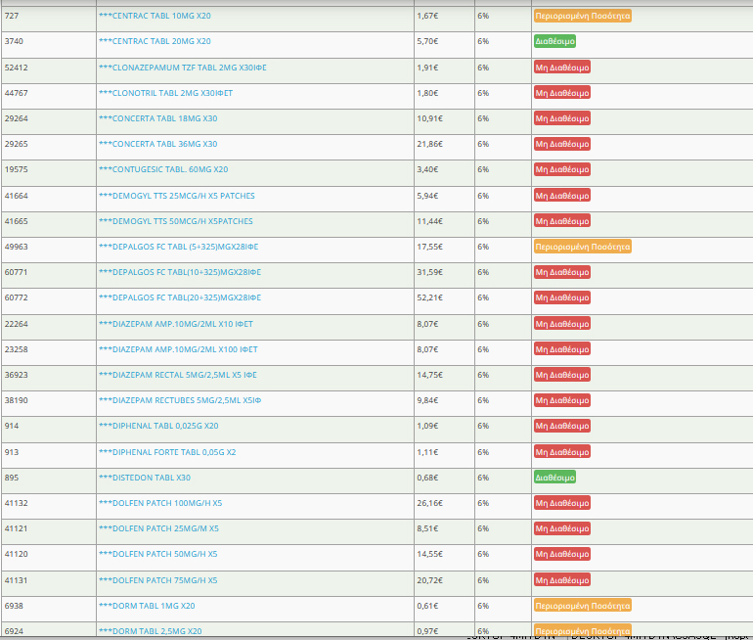This screenshot has width=753, height=640.
Task: Click the DIAZEPAM RECTAL 5MG/2,5ML X5 link
Action: tap(177, 375)
